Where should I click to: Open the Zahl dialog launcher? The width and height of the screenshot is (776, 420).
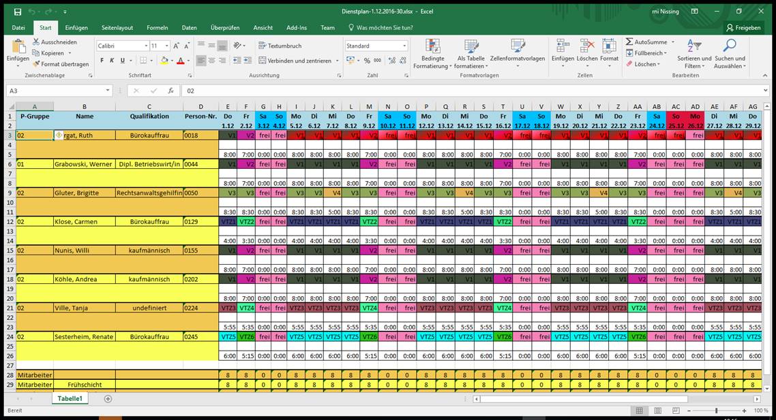406,76
